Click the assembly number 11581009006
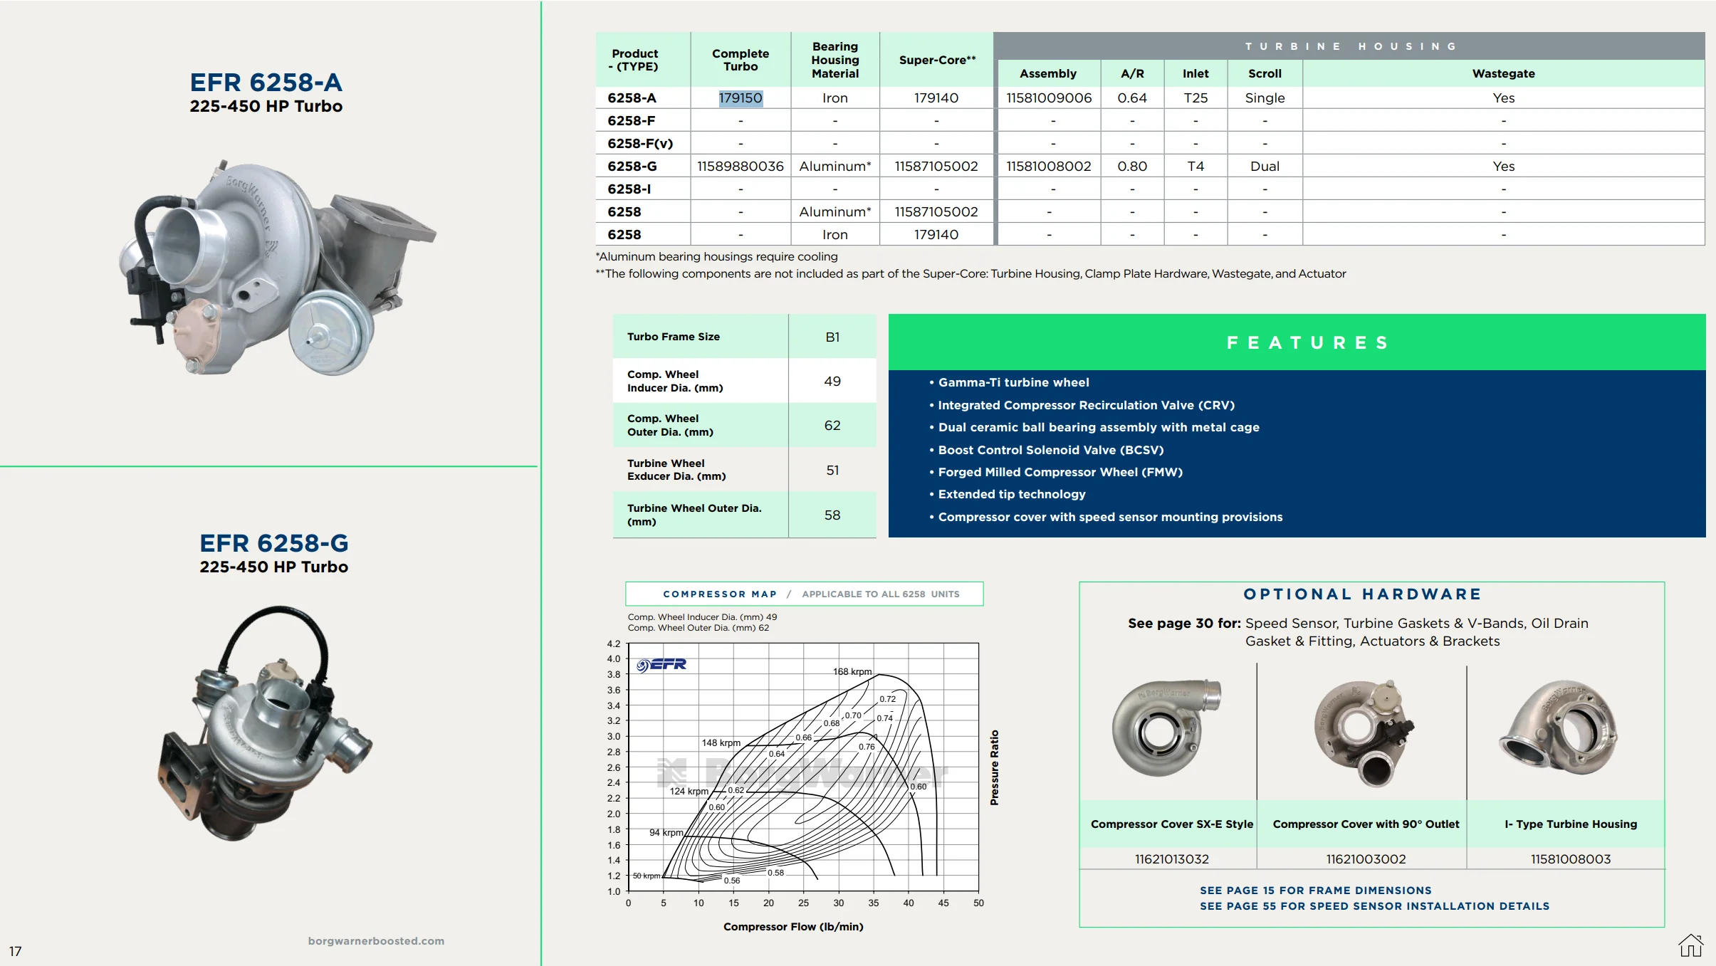This screenshot has width=1716, height=966. [1049, 98]
